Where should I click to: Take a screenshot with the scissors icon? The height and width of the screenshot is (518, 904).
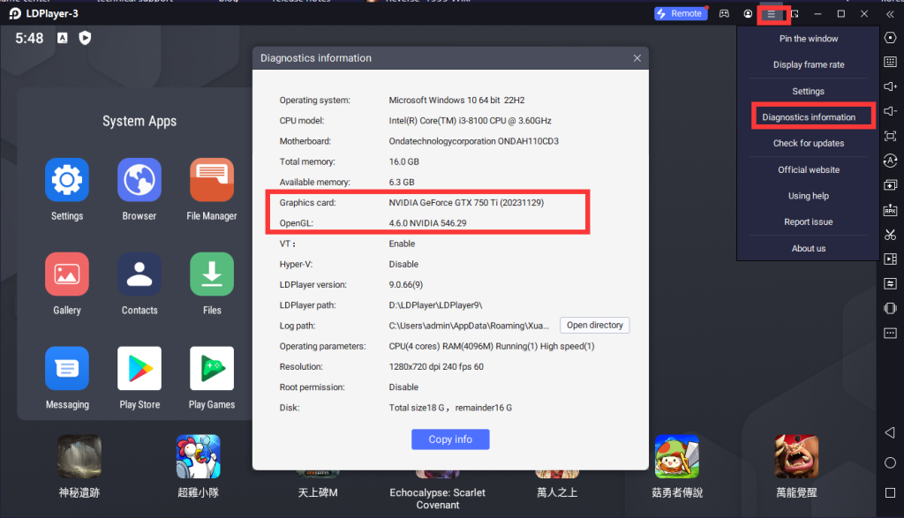click(x=890, y=235)
